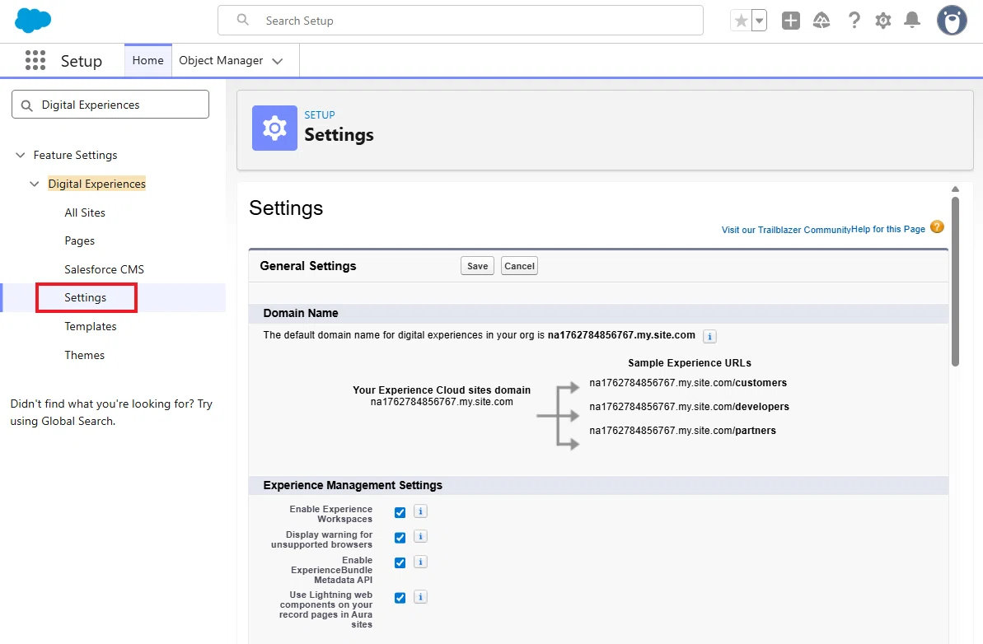Open Salesforce CMS in the sidebar
983x644 pixels.
104,269
